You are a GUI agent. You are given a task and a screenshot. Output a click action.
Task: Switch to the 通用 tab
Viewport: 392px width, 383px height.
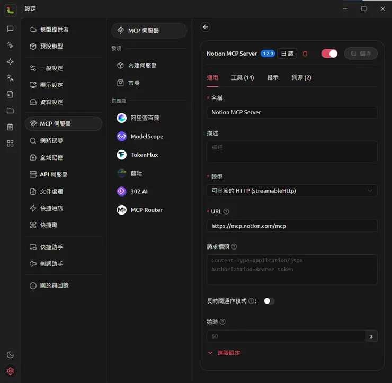[212, 78]
